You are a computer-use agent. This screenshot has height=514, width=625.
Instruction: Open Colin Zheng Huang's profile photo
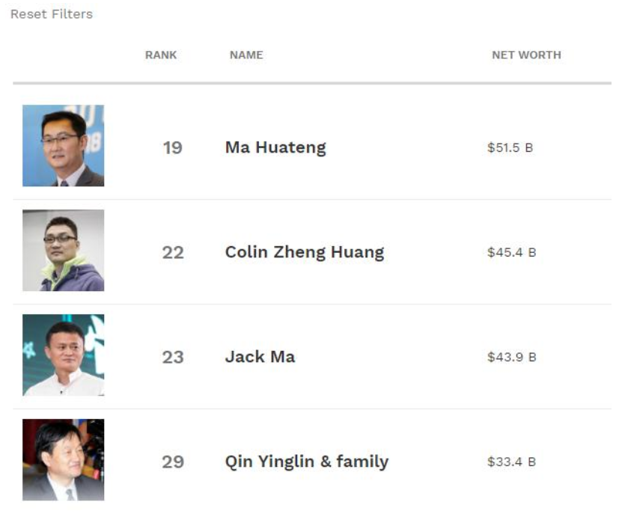64,250
